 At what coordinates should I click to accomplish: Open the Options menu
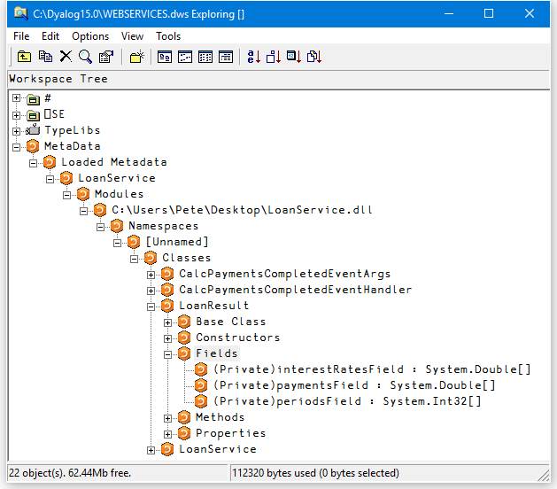(x=90, y=36)
